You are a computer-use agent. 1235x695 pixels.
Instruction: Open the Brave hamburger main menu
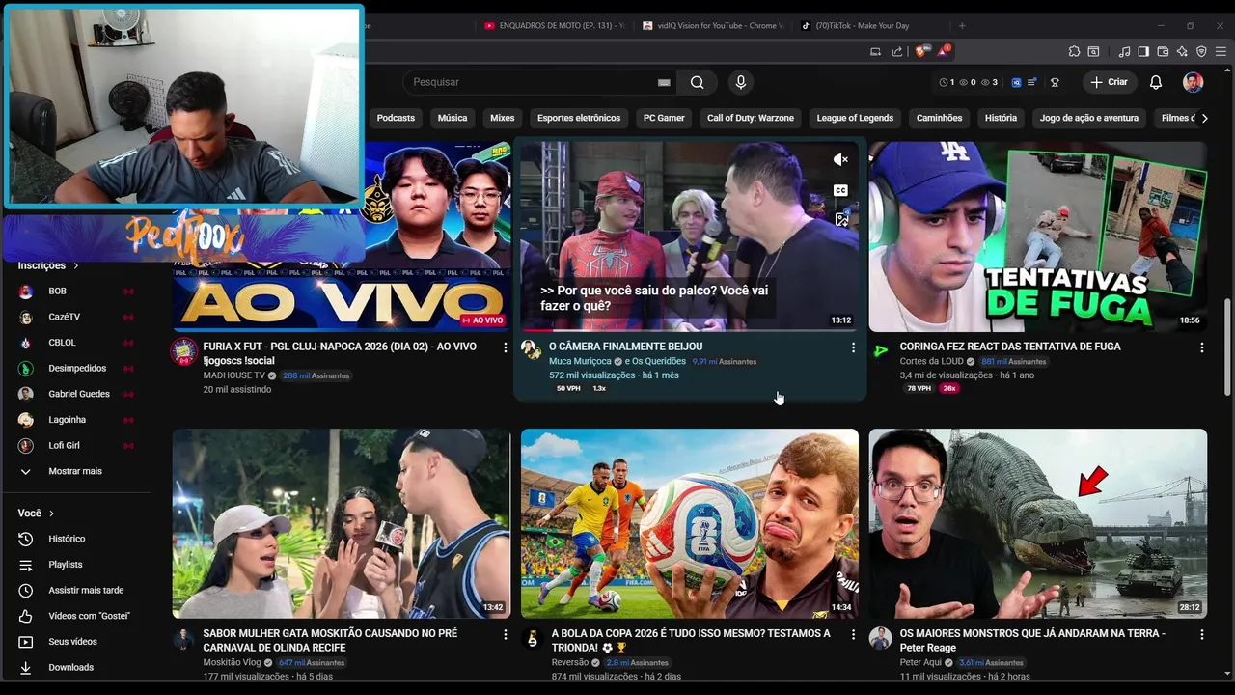tap(1221, 51)
